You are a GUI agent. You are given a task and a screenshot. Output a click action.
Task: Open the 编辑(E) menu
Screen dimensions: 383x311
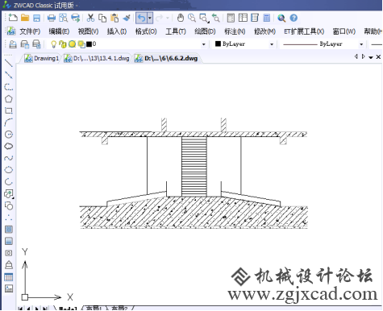(x=59, y=31)
